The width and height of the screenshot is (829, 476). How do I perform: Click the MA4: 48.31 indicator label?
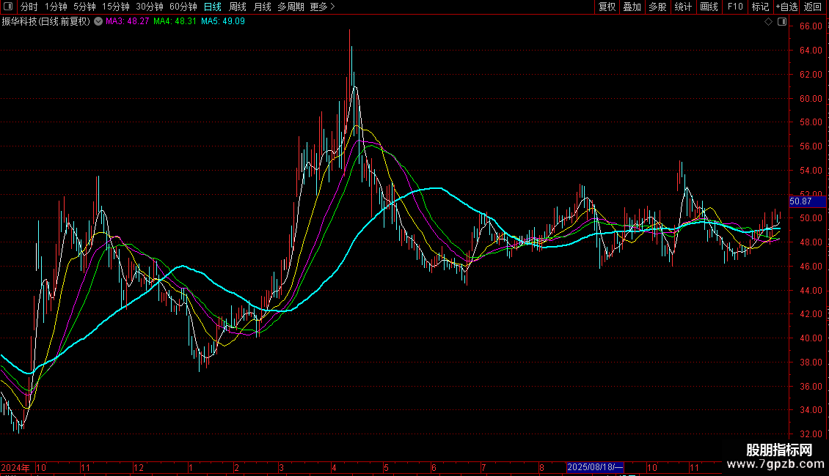(175, 22)
